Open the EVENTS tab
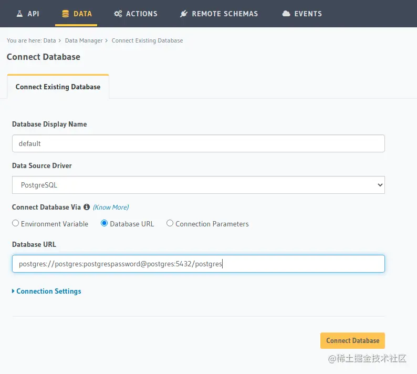This screenshot has width=417, height=374. 302,14
